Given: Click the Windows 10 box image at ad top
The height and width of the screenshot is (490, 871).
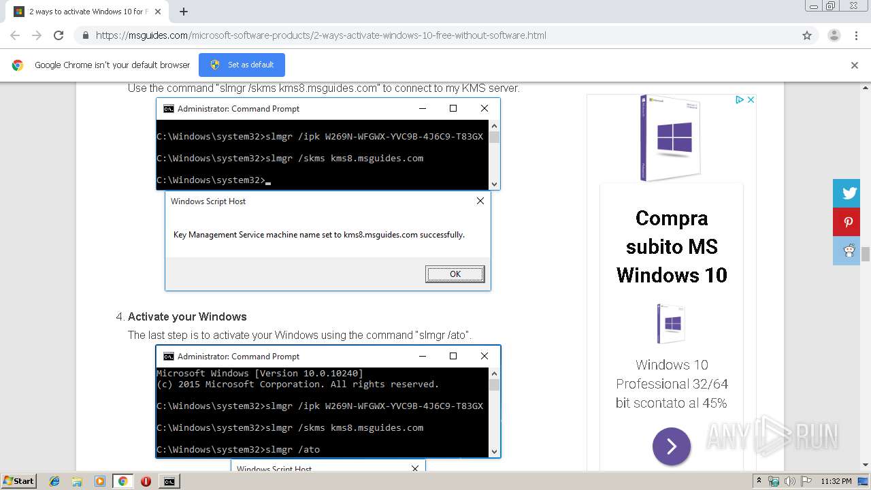Looking at the screenshot, I should [x=670, y=137].
